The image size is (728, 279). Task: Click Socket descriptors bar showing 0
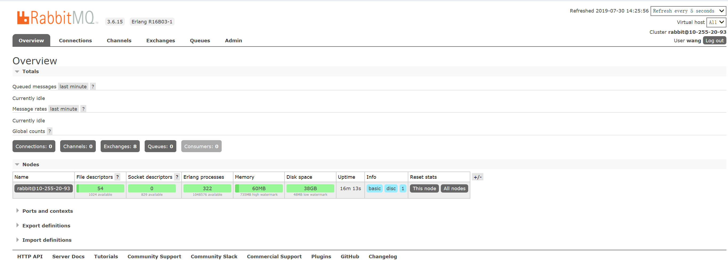click(x=152, y=188)
